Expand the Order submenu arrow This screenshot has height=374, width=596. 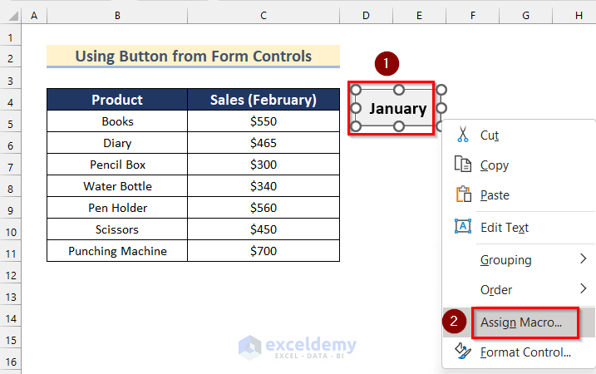(x=583, y=289)
